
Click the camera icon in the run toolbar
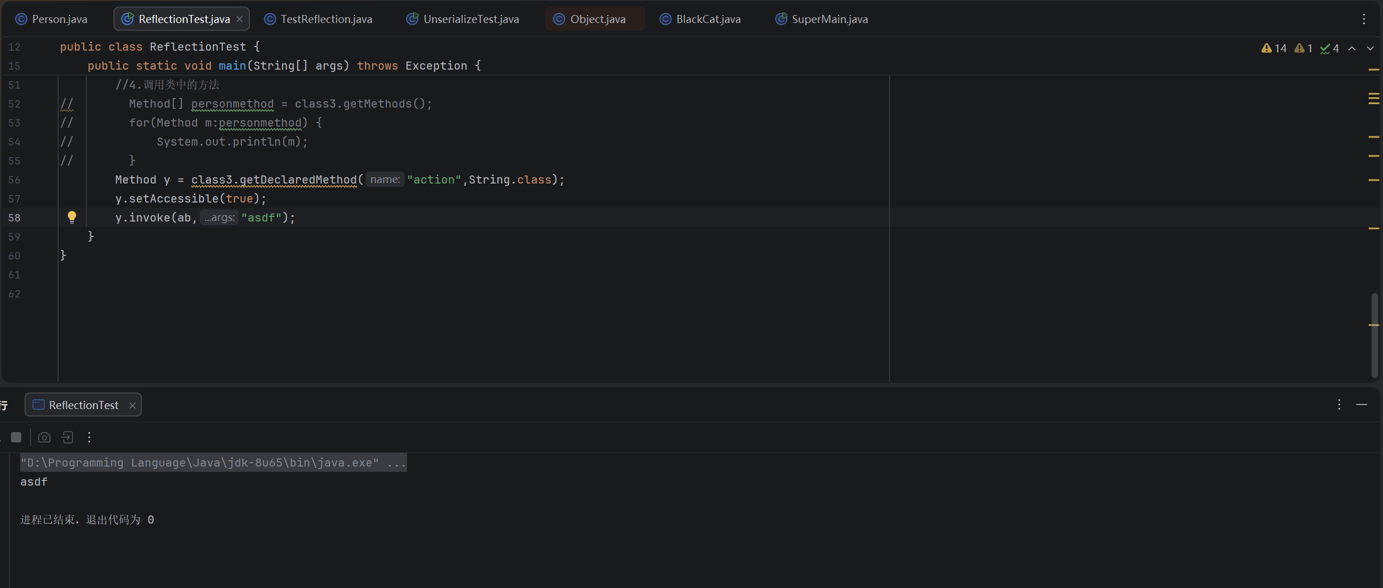click(x=44, y=437)
